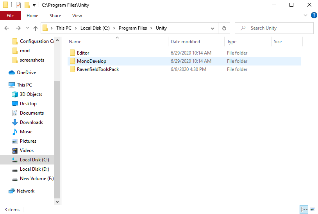This screenshot has height=214, width=318.
Task: Click the Properties quick access icon
Action: 18,5
